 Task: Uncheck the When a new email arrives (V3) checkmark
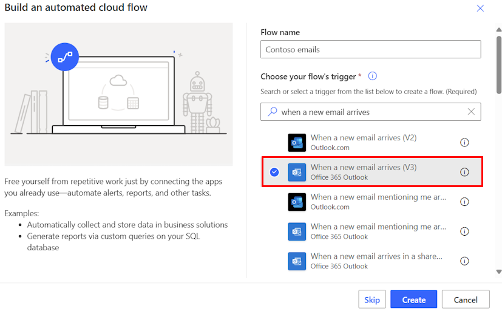[x=274, y=172]
